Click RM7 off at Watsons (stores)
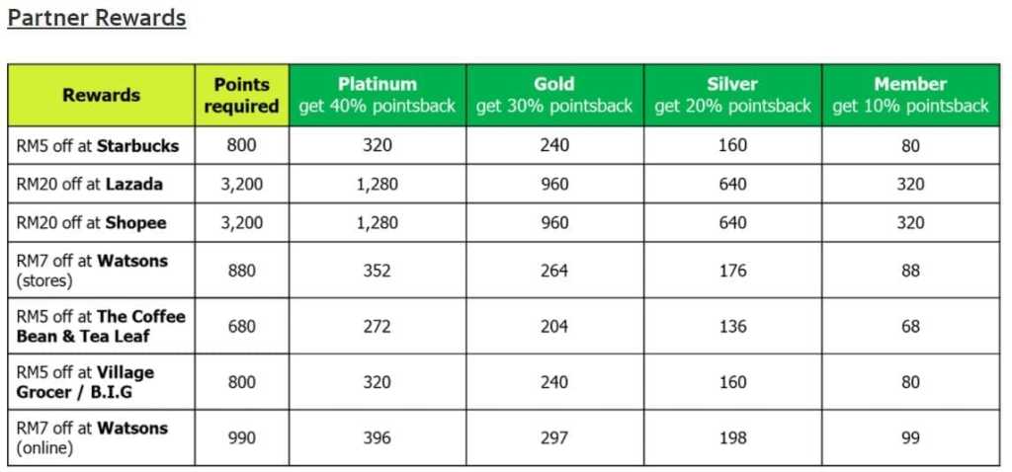 (92, 271)
